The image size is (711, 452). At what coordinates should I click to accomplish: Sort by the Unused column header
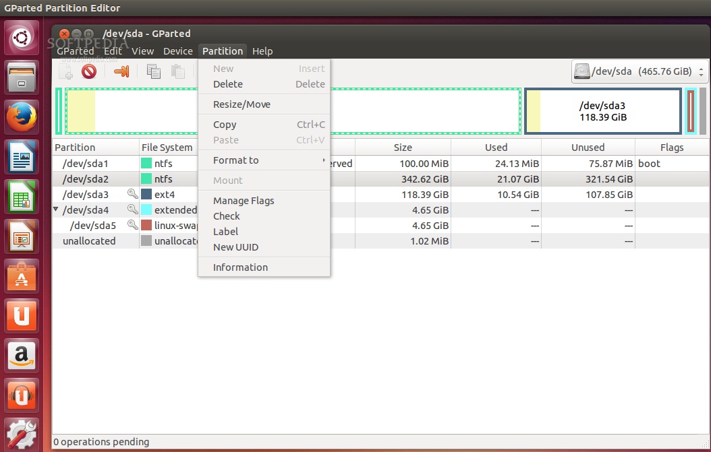588,148
